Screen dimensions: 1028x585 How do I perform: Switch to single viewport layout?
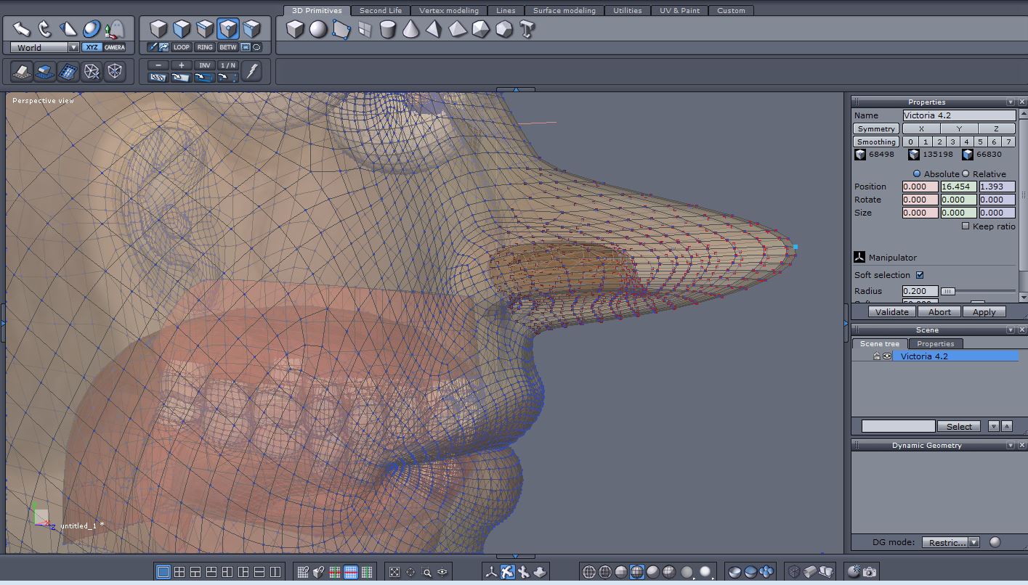coord(163,572)
